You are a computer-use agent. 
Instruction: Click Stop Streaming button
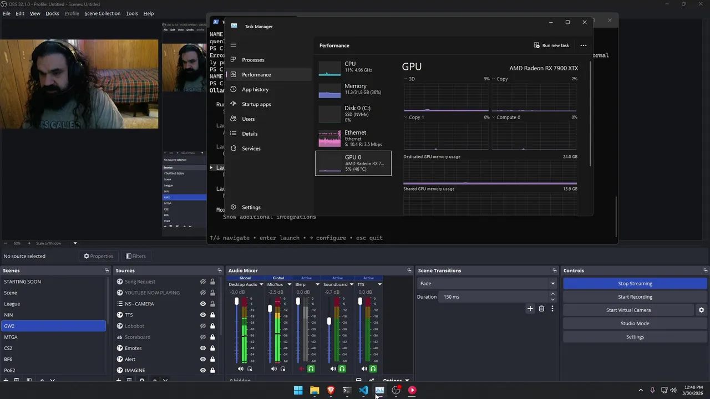(x=635, y=283)
